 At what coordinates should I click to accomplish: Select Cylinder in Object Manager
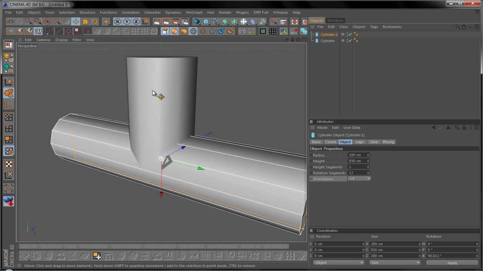tap(328, 41)
